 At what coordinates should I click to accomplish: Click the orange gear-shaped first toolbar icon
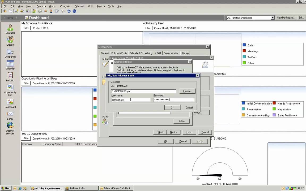[5, 11]
